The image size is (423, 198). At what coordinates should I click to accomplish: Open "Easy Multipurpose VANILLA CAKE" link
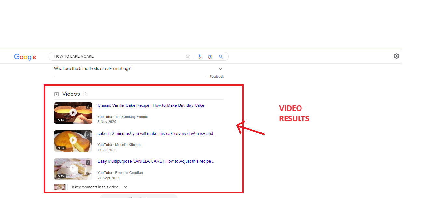[x=156, y=161]
